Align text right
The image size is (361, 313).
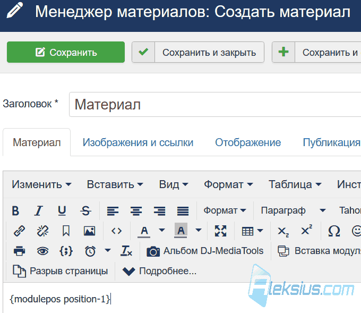(159, 210)
